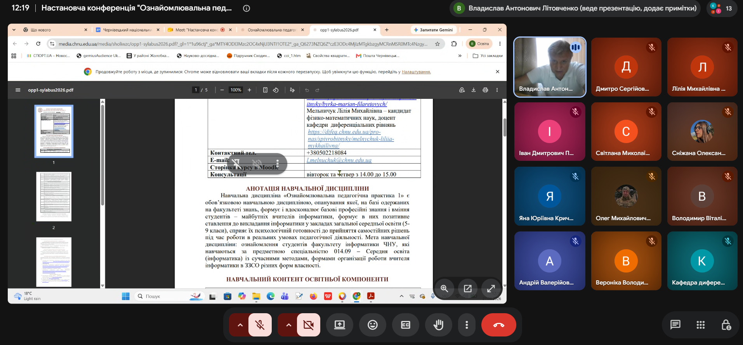Toggle the microphone mute button
The height and width of the screenshot is (345, 743).
click(260, 325)
